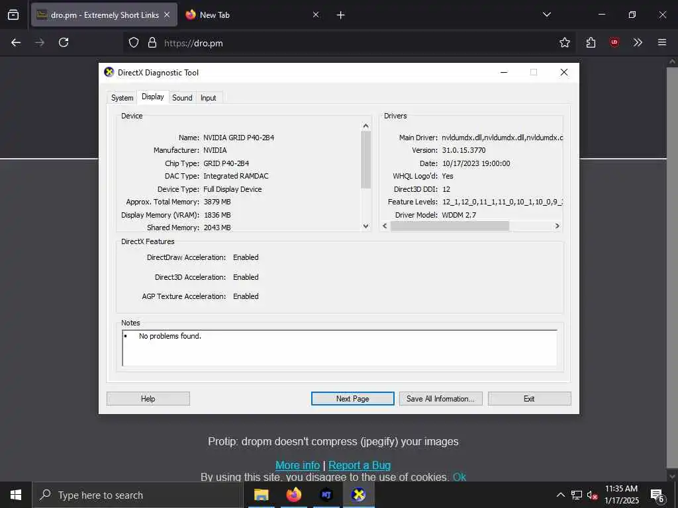Click the WDDM 2.7 driver model value

click(x=459, y=215)
